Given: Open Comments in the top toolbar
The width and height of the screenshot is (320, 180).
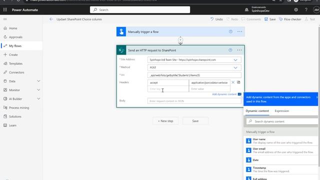Looking at the screenshot, I should [x=251, y=19].
